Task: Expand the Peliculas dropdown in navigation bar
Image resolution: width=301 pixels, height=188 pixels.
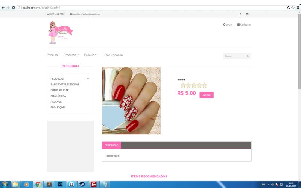Action: click(x=91, y=55)
